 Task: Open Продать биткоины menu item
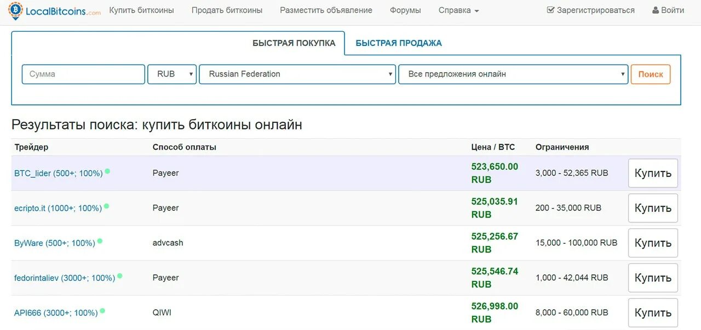pyautogui.click(x=227, y=10)
